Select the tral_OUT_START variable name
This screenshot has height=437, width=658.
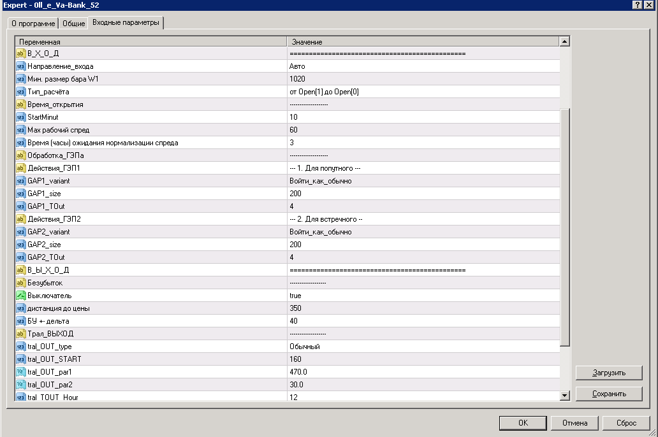55,359
